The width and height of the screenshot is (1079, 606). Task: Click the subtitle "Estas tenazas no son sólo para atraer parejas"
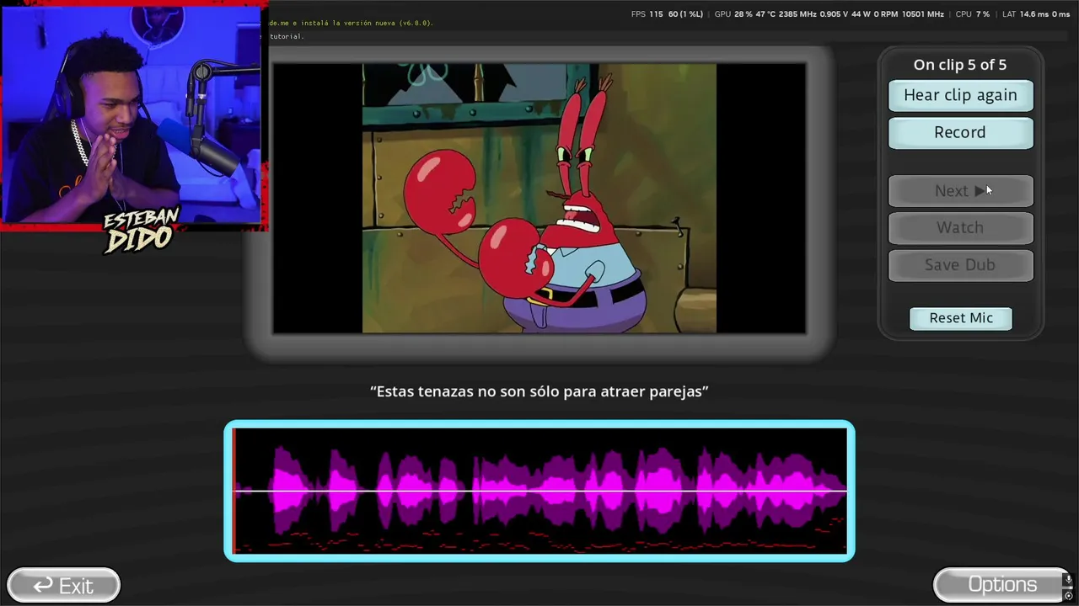539,391
